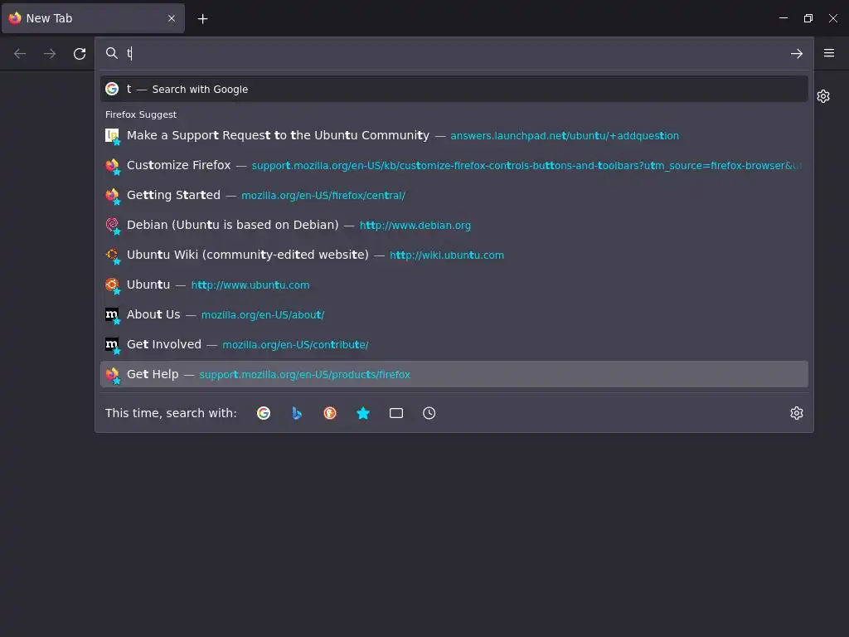Image resolution: width=849 pixels, height=637 pixels.
Task: Click the Go arrow in the address bar
Action: pos(796,54)
